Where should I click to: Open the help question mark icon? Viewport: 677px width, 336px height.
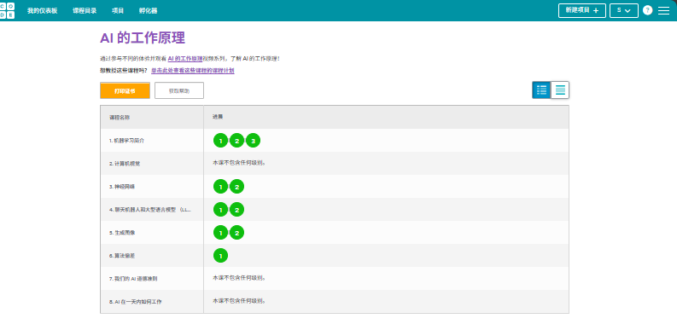(647, 10)
